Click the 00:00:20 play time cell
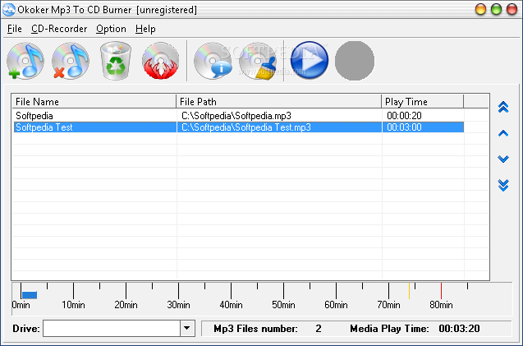Screen dimensions: 523x346 pos(404,116)
